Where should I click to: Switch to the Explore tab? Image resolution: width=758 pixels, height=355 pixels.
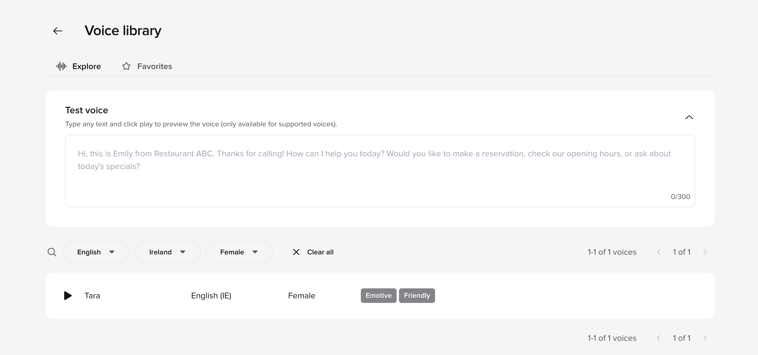[78, 66]
